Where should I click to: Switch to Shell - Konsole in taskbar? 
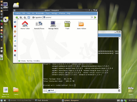pyautogui.click(x=41, y=100)
